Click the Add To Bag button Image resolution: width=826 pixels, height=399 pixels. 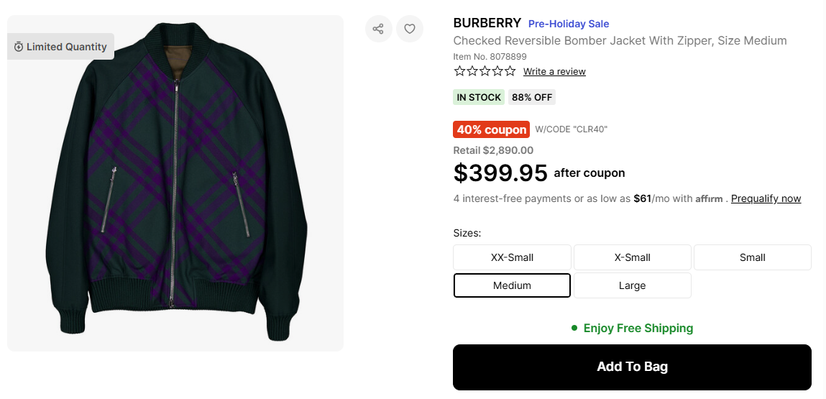pos(632,367)
